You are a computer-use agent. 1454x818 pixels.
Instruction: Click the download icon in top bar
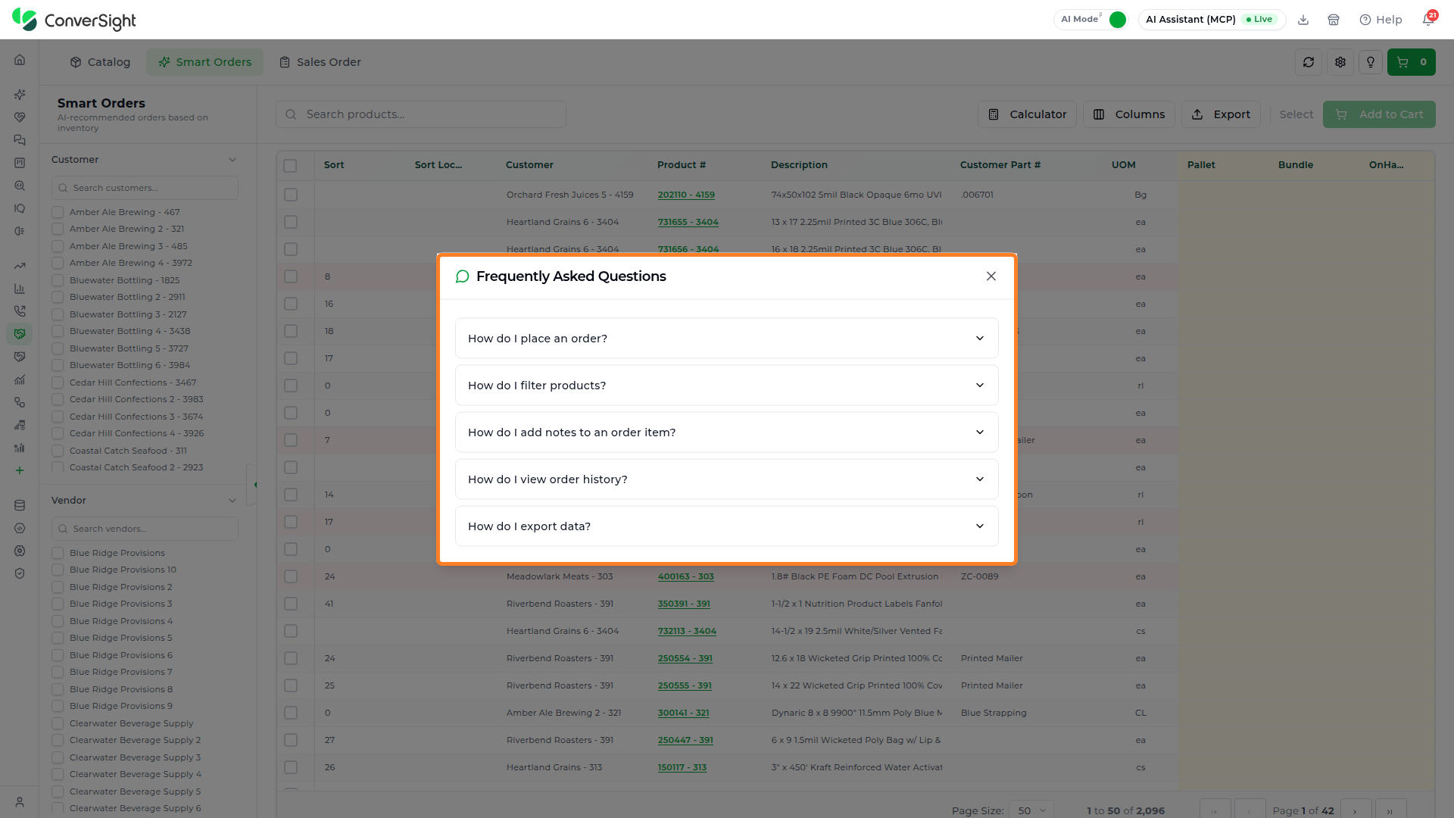1303,20
